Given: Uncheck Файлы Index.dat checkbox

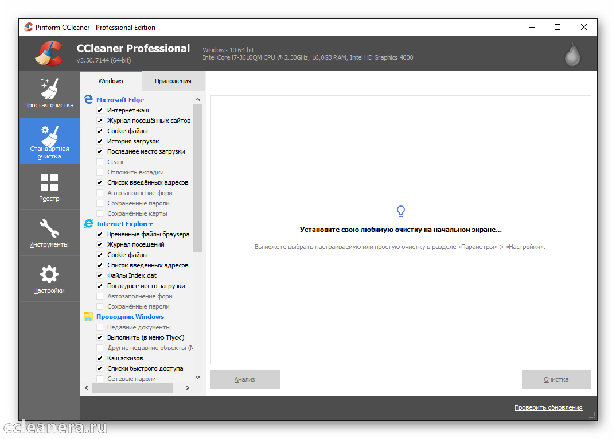Looking at the screenshot, I should 100,275.
